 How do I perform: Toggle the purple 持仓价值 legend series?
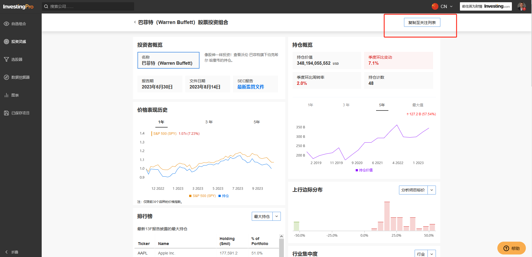(364, 170)
